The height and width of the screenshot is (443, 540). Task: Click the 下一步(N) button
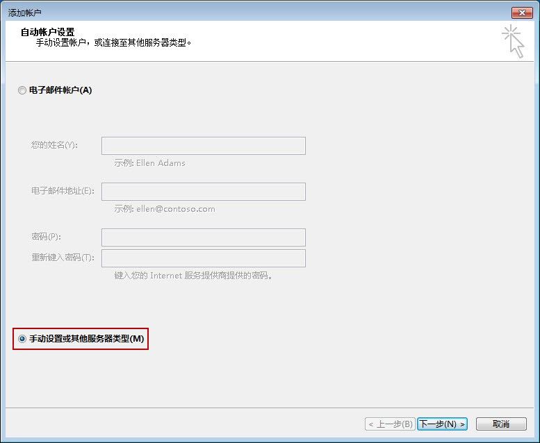coord(442,424)
